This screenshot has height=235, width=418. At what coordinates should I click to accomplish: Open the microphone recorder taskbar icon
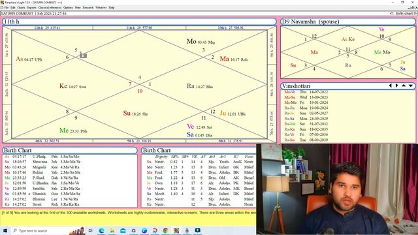187,230
